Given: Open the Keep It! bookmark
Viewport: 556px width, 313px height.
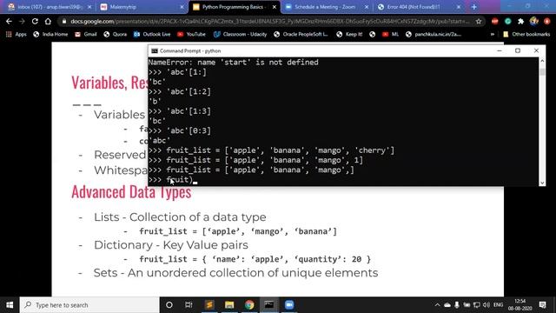Looking at the screenshot, I should coord(349,35).
